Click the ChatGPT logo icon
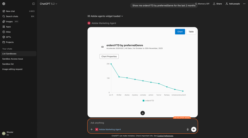 tap(4, 4)
